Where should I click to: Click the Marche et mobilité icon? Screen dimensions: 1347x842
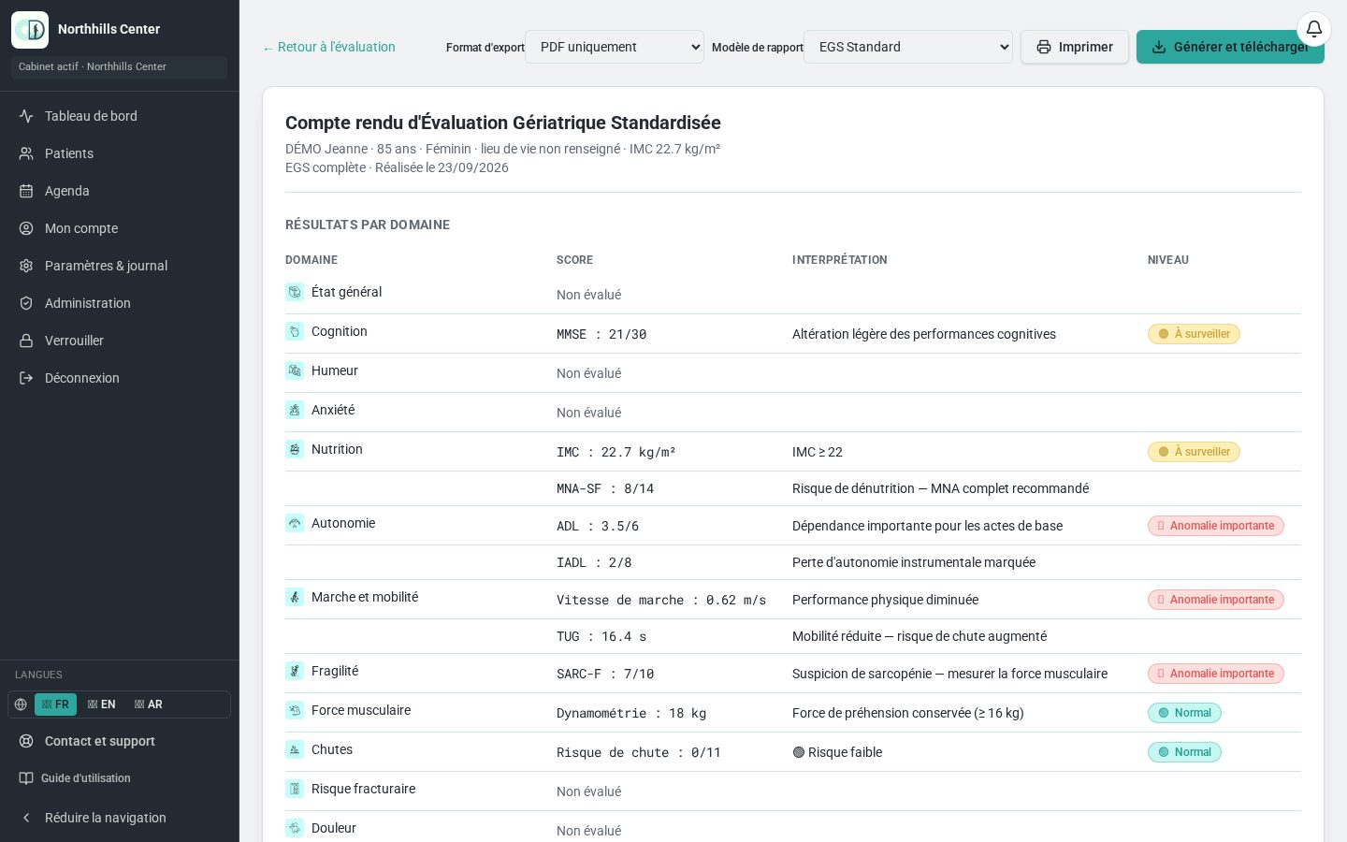tap(295, 597)
